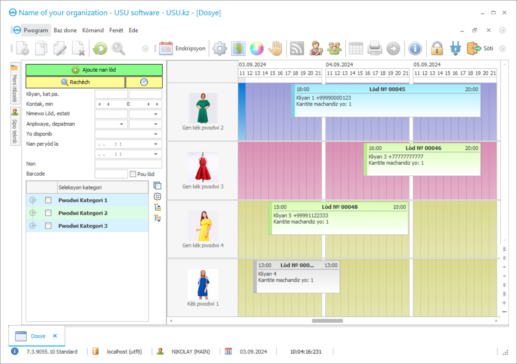Open the Yo disponib dropdown
Viewport: 517px width, 364px height.
pos(156,134)
